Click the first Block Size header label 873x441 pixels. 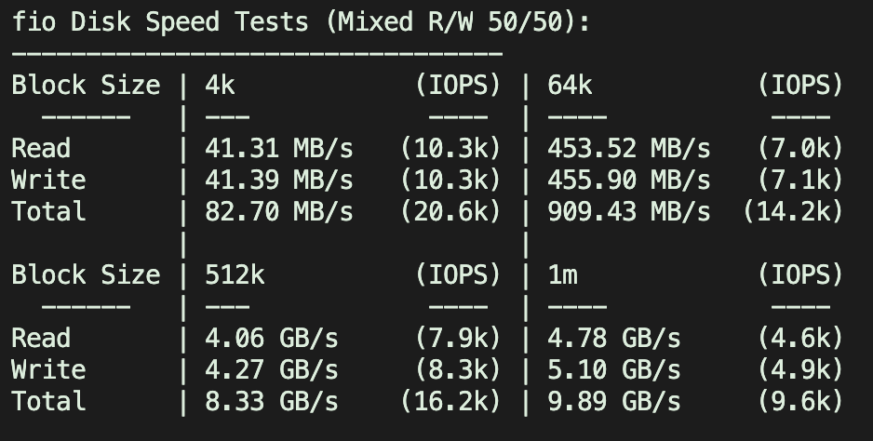(86, 86)
